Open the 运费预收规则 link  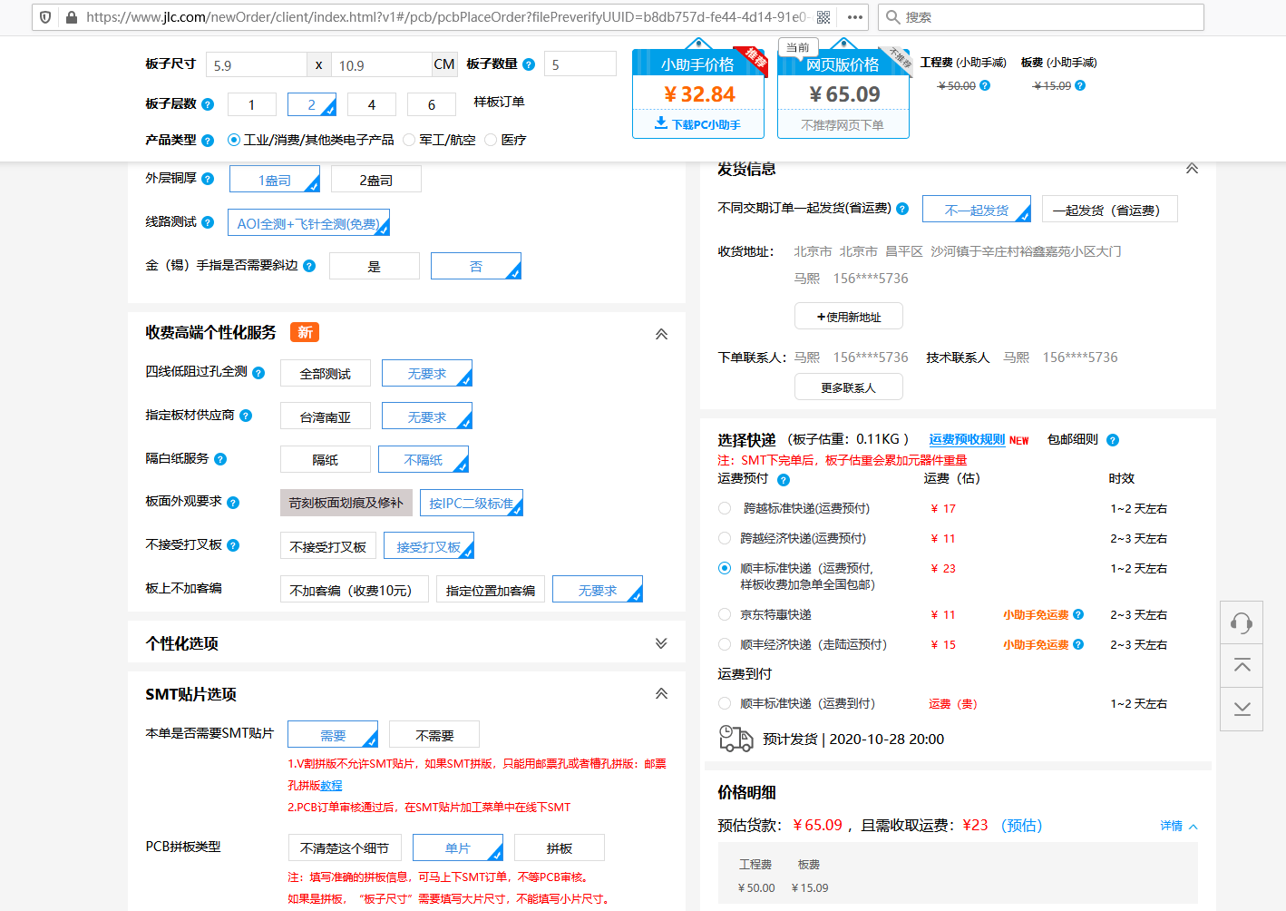[x=965, y=439]
